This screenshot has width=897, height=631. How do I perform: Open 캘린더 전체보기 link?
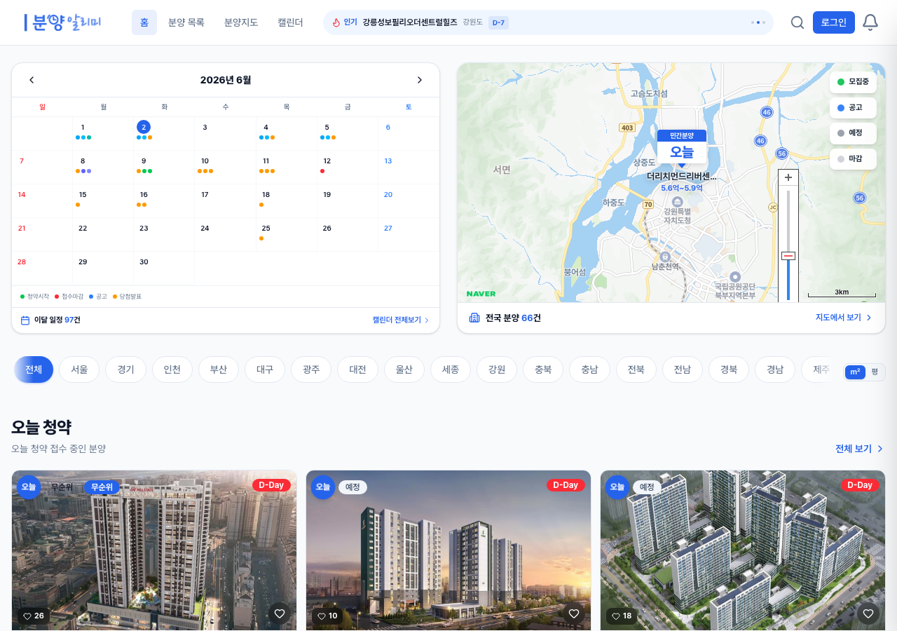(401, 320)
